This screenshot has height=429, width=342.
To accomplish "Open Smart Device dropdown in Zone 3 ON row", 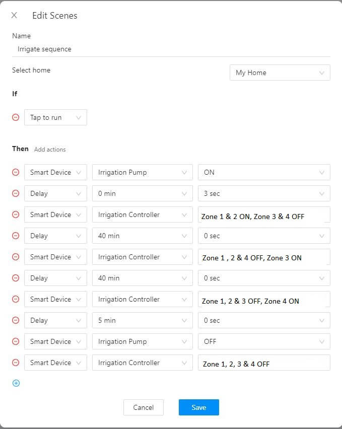I will click(55, 257).
